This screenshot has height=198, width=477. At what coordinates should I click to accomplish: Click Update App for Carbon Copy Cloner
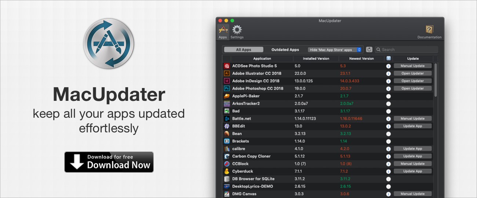coord(413,156)
